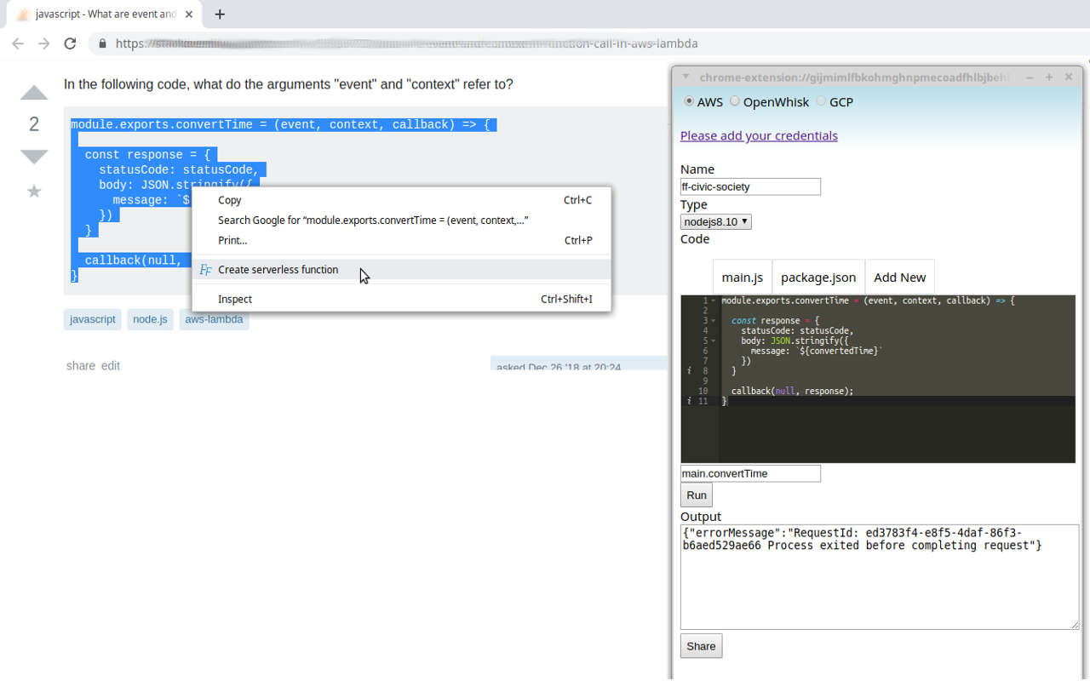Click the edit link under the question

(x=111, y=366)
